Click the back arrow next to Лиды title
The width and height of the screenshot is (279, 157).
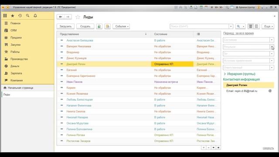point(61,17)
